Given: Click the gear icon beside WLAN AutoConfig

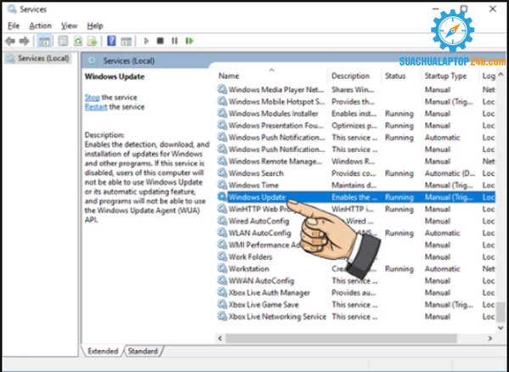Looking at the screenshot, I should pos(222,233).
